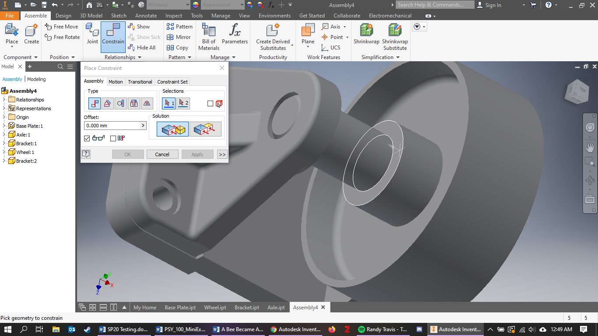The width and height of the screenshot is (598, 336).
Task: Choose the Mate solution option
Action: tap(173, 129)
